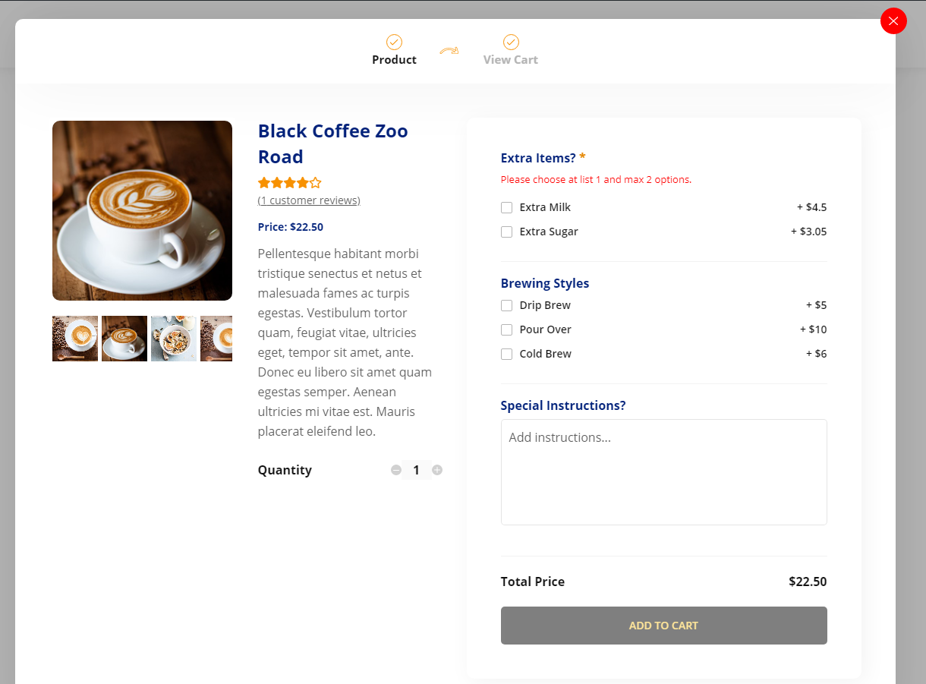Open the customer reviews link

click(x=309, y=200)
